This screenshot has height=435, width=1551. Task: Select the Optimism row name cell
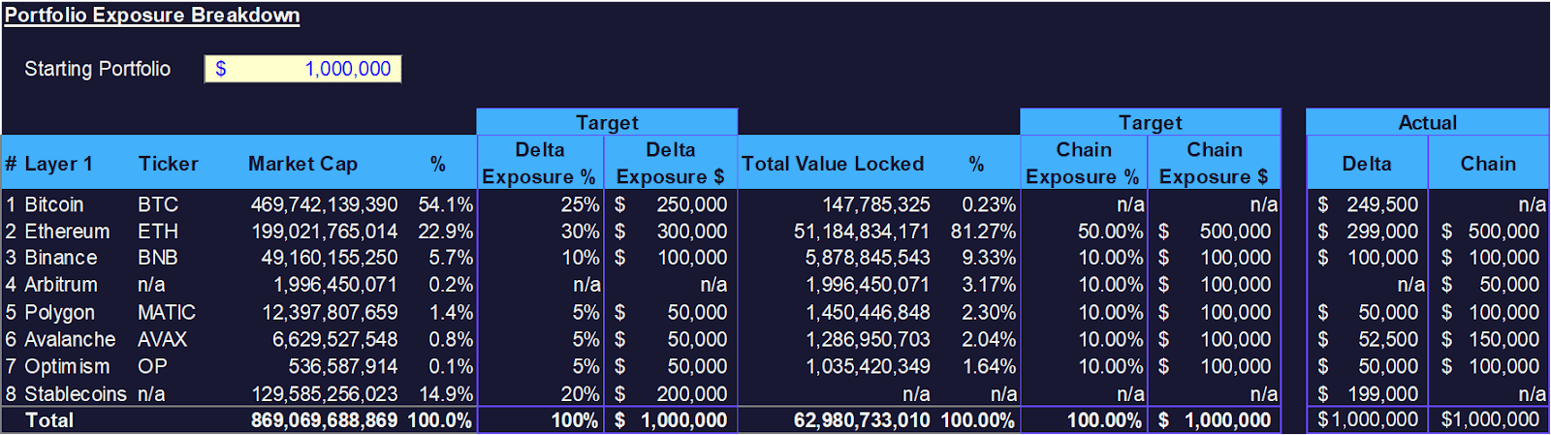[x=67, y=366]
